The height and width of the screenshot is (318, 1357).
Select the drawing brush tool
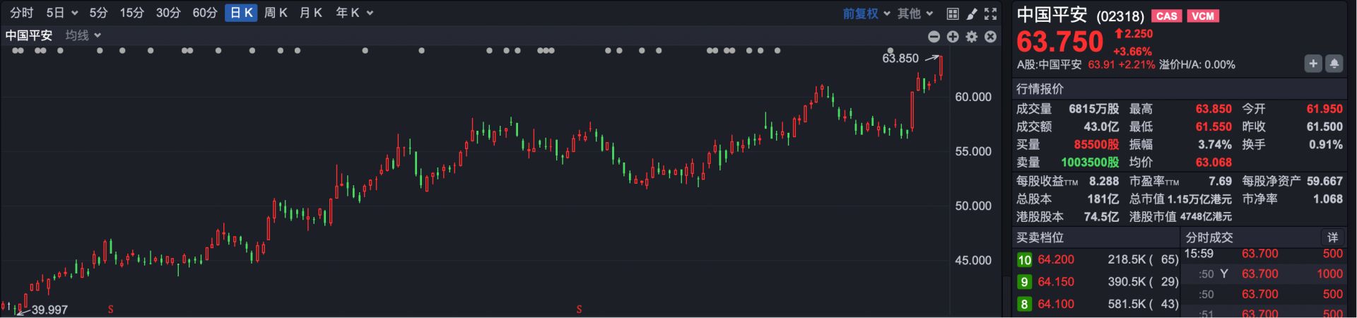972,13
